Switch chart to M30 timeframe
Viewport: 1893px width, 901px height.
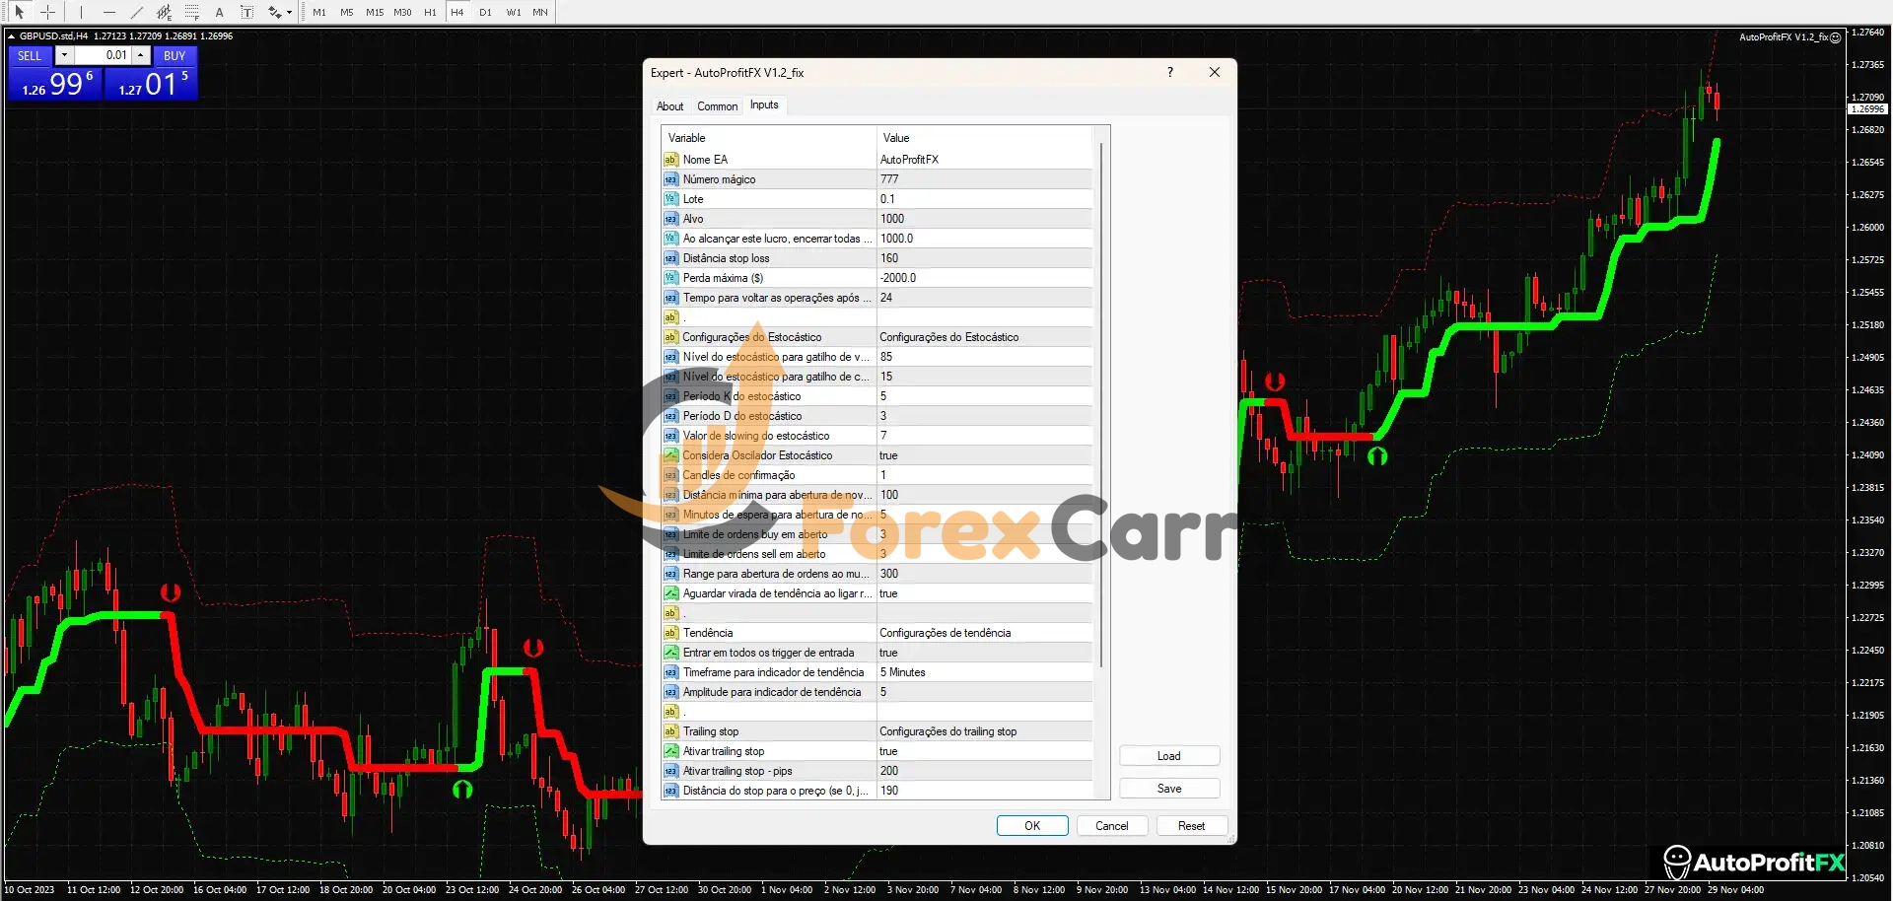pyautogui.click(x=402, y=12)
